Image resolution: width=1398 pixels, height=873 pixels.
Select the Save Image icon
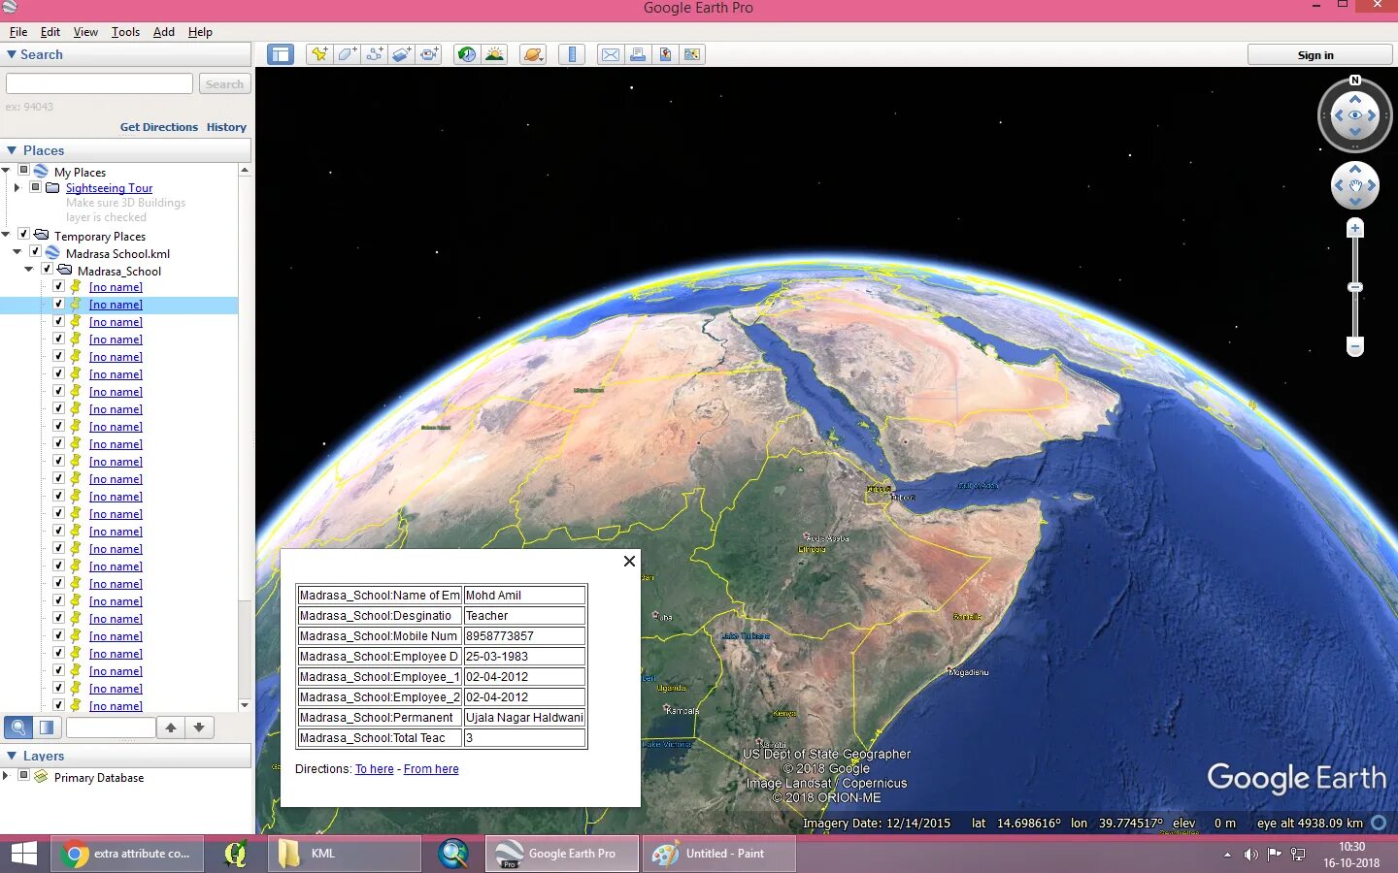665,54
